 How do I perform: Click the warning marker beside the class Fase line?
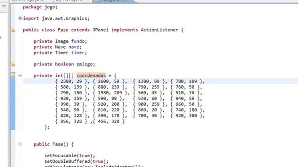pos(13,30)
